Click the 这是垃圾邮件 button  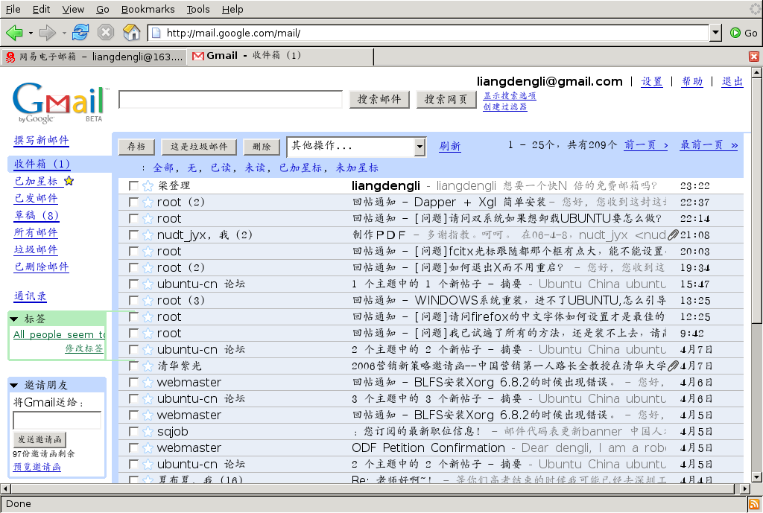pos(198,147)
